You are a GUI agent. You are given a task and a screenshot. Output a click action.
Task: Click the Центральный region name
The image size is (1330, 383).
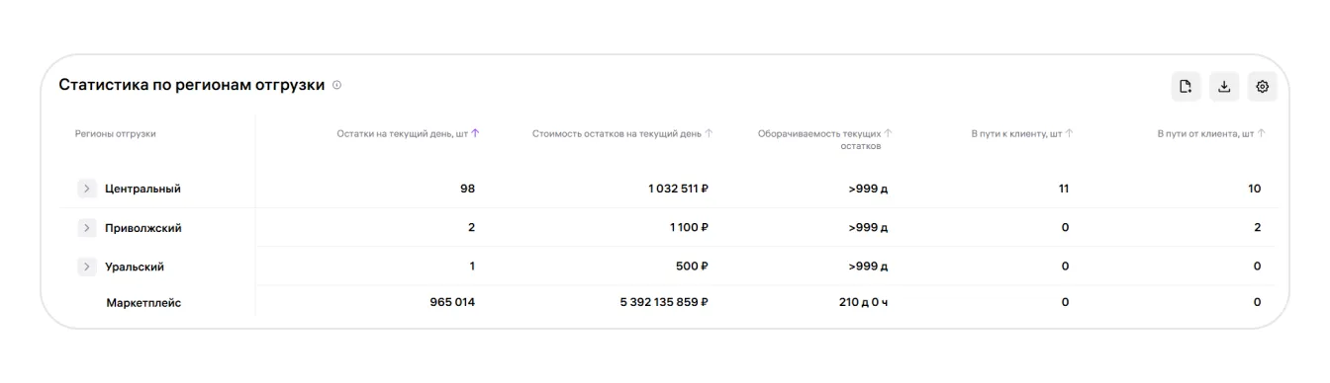pyautogui.click(x=142, y=189)
